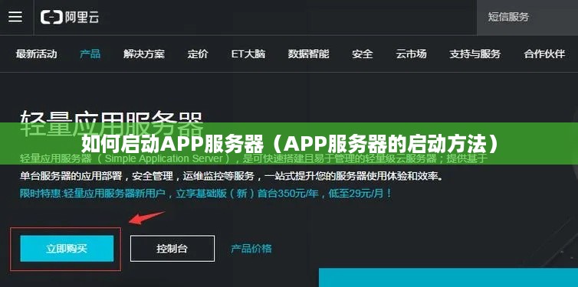The height and width of the screenshot is (287, 578).
Task: Open the 最新活动 menu
Action: point(36,54)
